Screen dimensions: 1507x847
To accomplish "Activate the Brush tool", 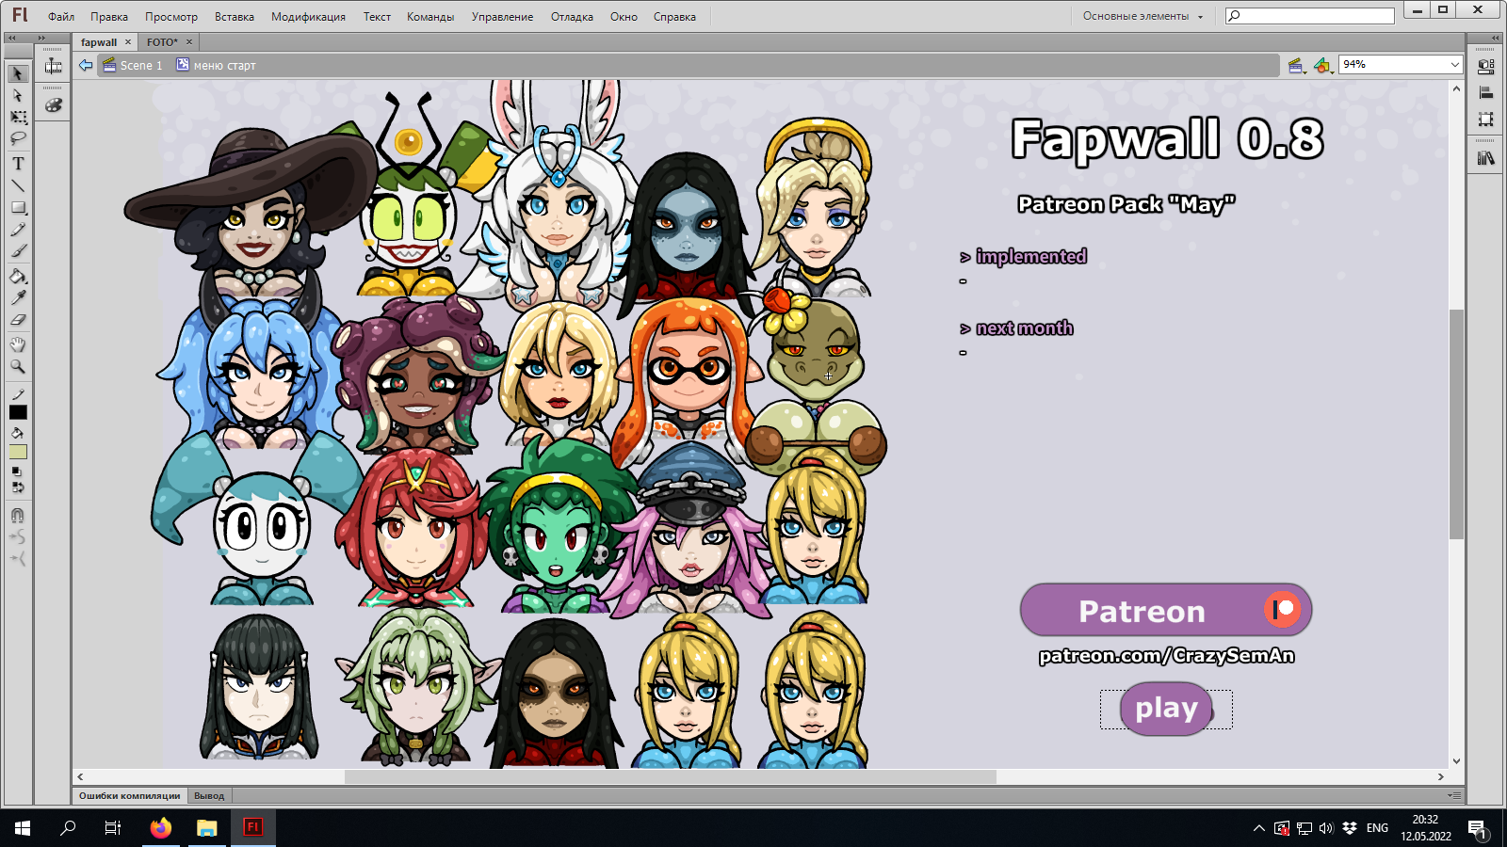I will point(18,251).
